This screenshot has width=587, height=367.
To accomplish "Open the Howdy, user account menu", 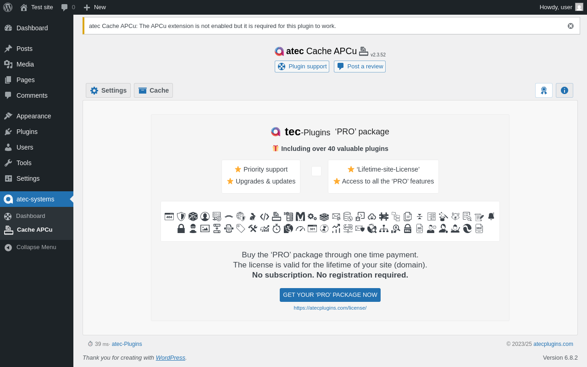I will click(561, 7).
